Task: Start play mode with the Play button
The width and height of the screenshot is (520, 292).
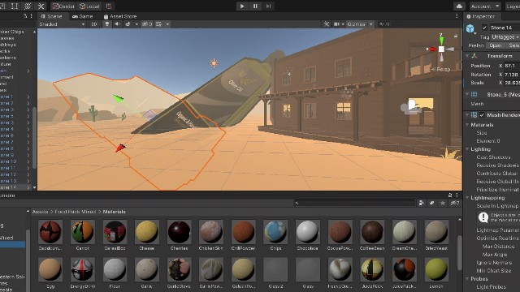Action: point(242,6)
